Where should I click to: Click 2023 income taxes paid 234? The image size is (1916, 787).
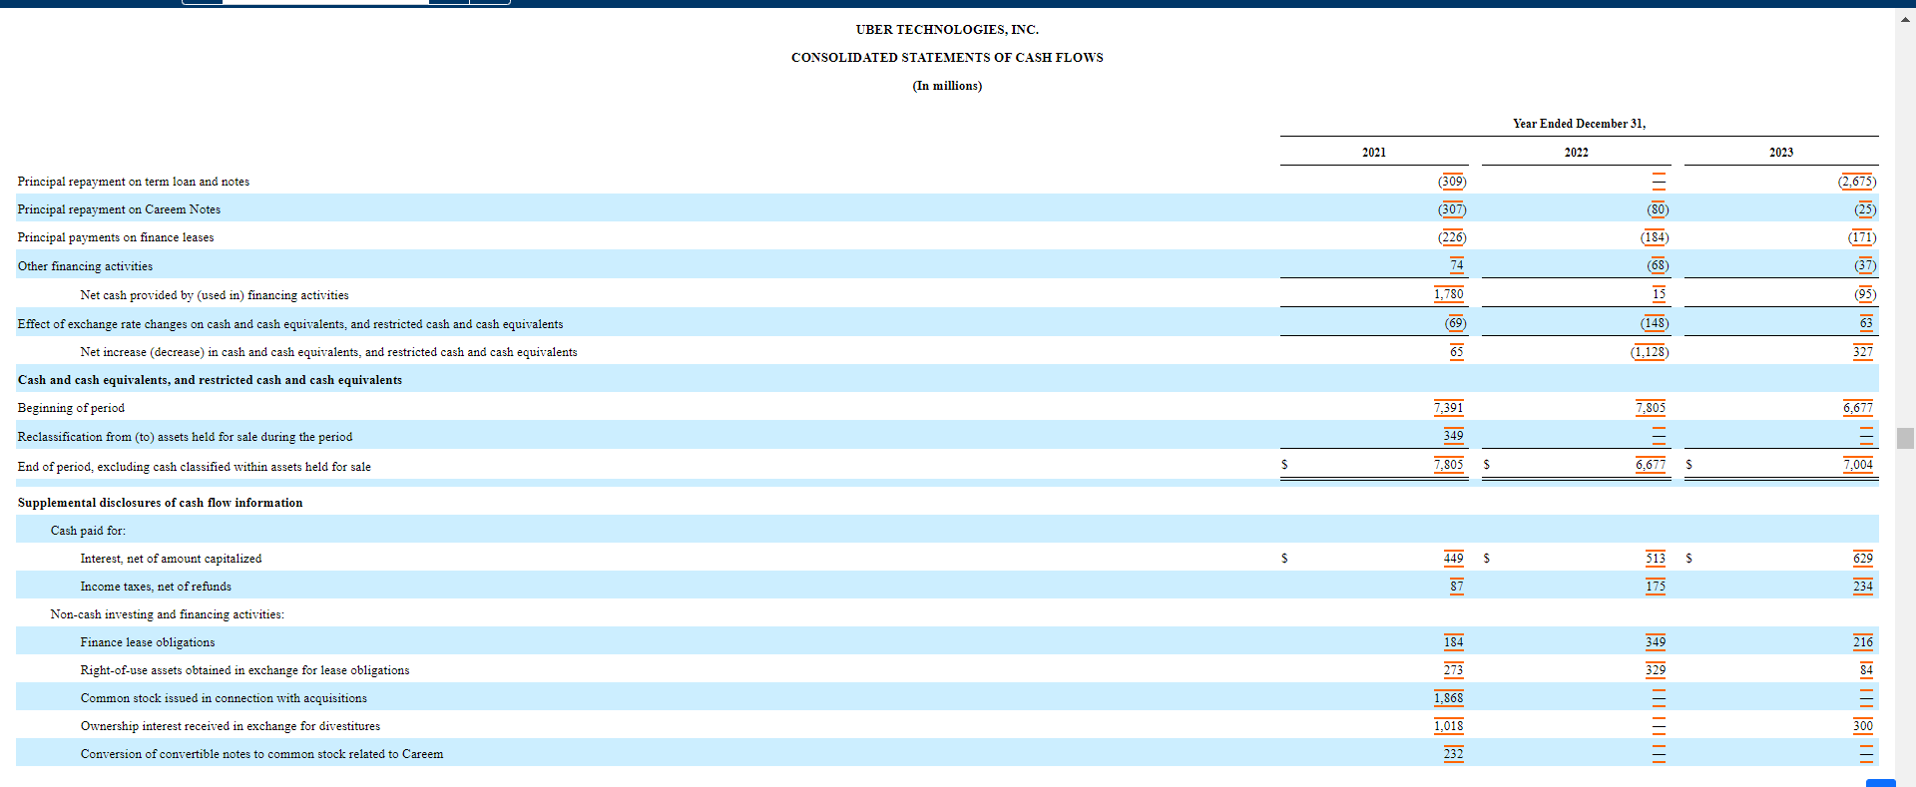click(1863, 587)
